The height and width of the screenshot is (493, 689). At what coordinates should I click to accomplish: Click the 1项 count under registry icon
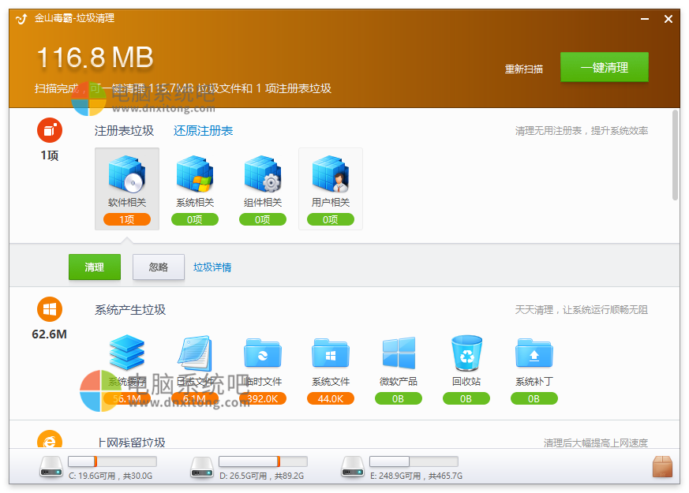tap(50, 155)
